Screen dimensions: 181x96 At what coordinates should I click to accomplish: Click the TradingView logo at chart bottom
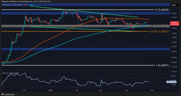click(8, 94)
